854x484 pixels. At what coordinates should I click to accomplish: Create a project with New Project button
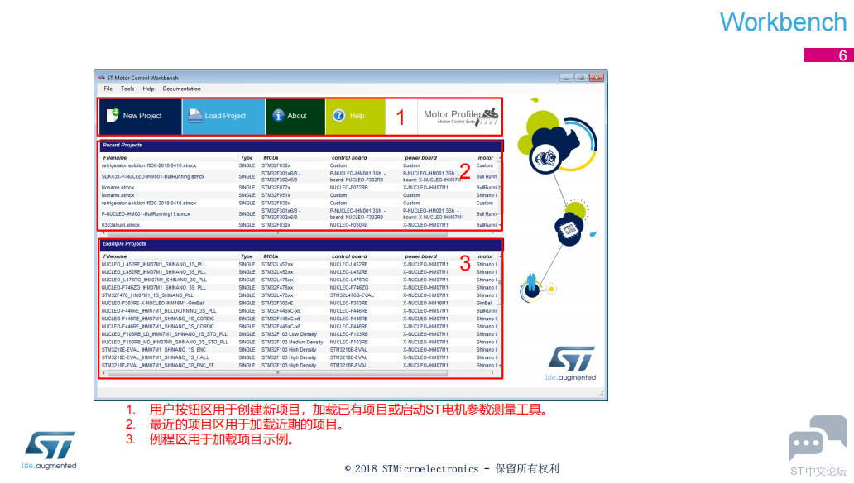click(x=141, y=116)
